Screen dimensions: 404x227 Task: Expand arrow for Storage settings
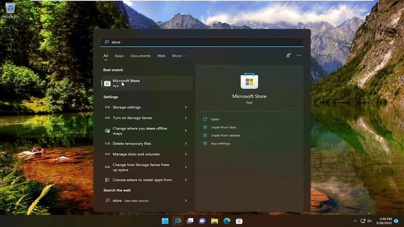coord(186,107)
